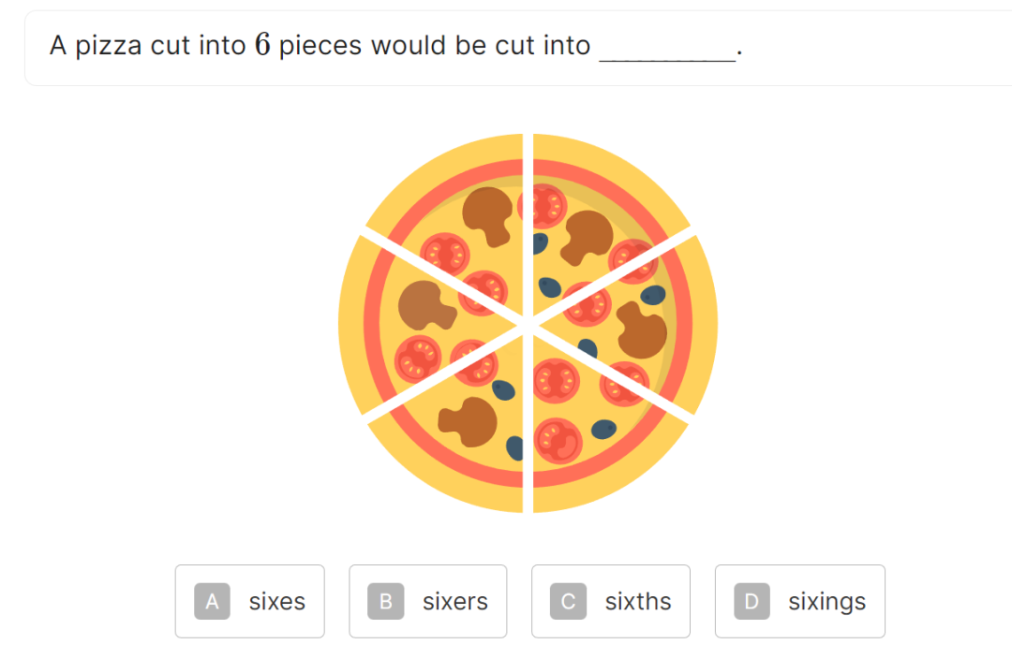
Task: Click the mushroom on the far-left slice
Action: tap(424, 306)
